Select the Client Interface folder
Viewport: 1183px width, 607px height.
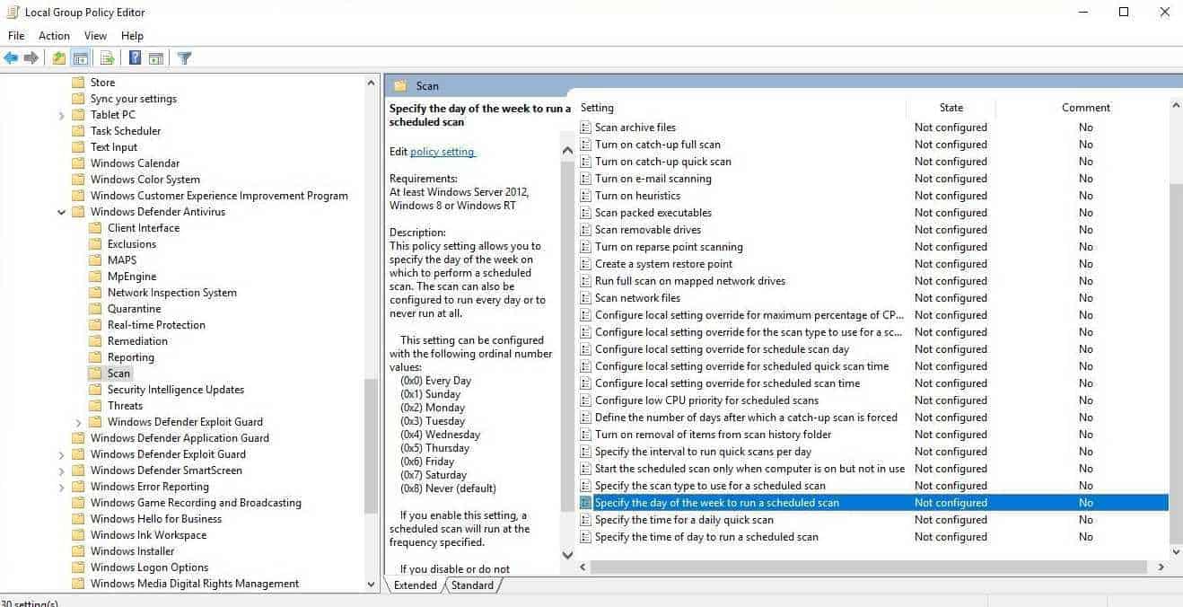click(144, 228)
